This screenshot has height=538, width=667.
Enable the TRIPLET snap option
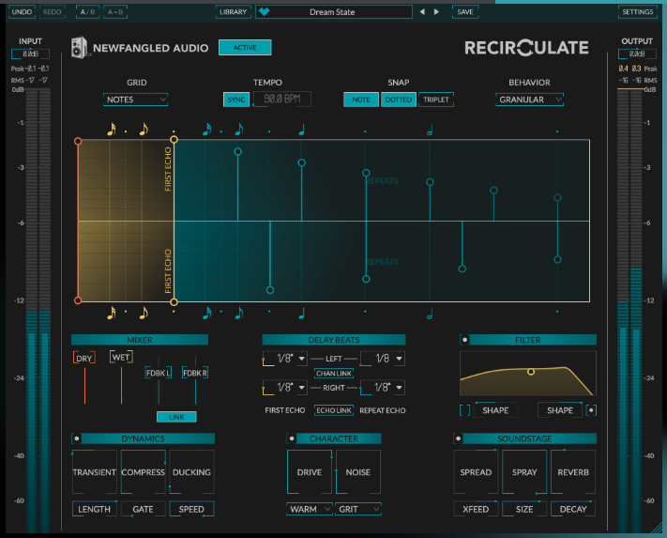pyautogui.click(x=435, y=100)
